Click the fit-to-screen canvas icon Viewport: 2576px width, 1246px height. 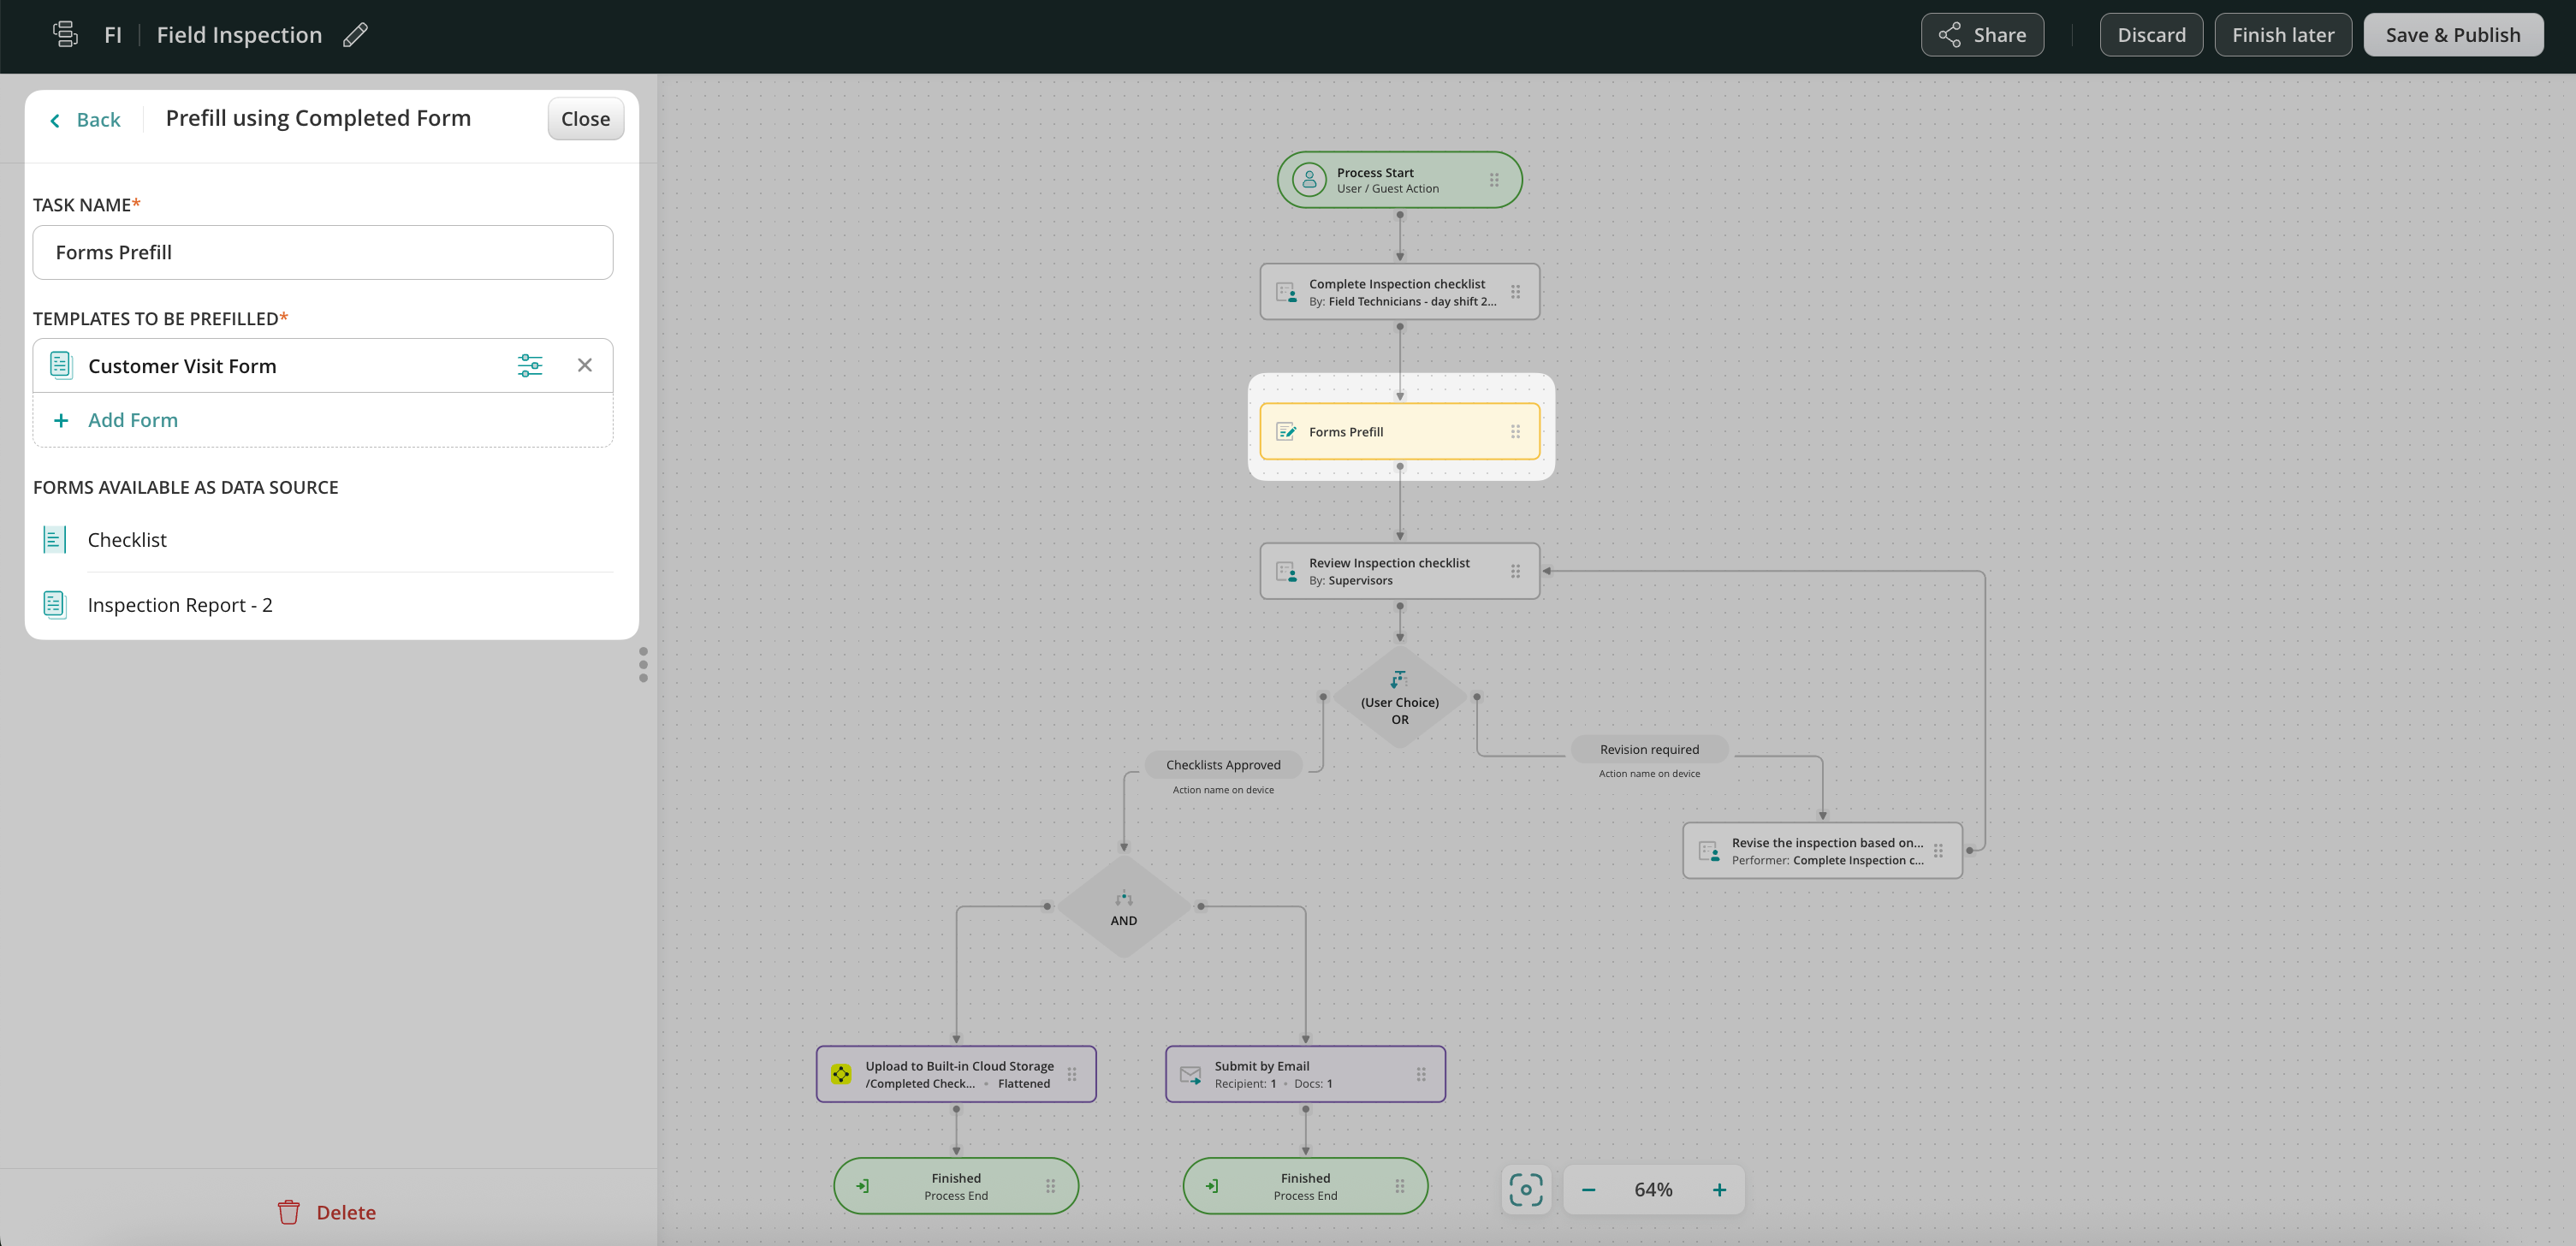coord(1525,1189)
